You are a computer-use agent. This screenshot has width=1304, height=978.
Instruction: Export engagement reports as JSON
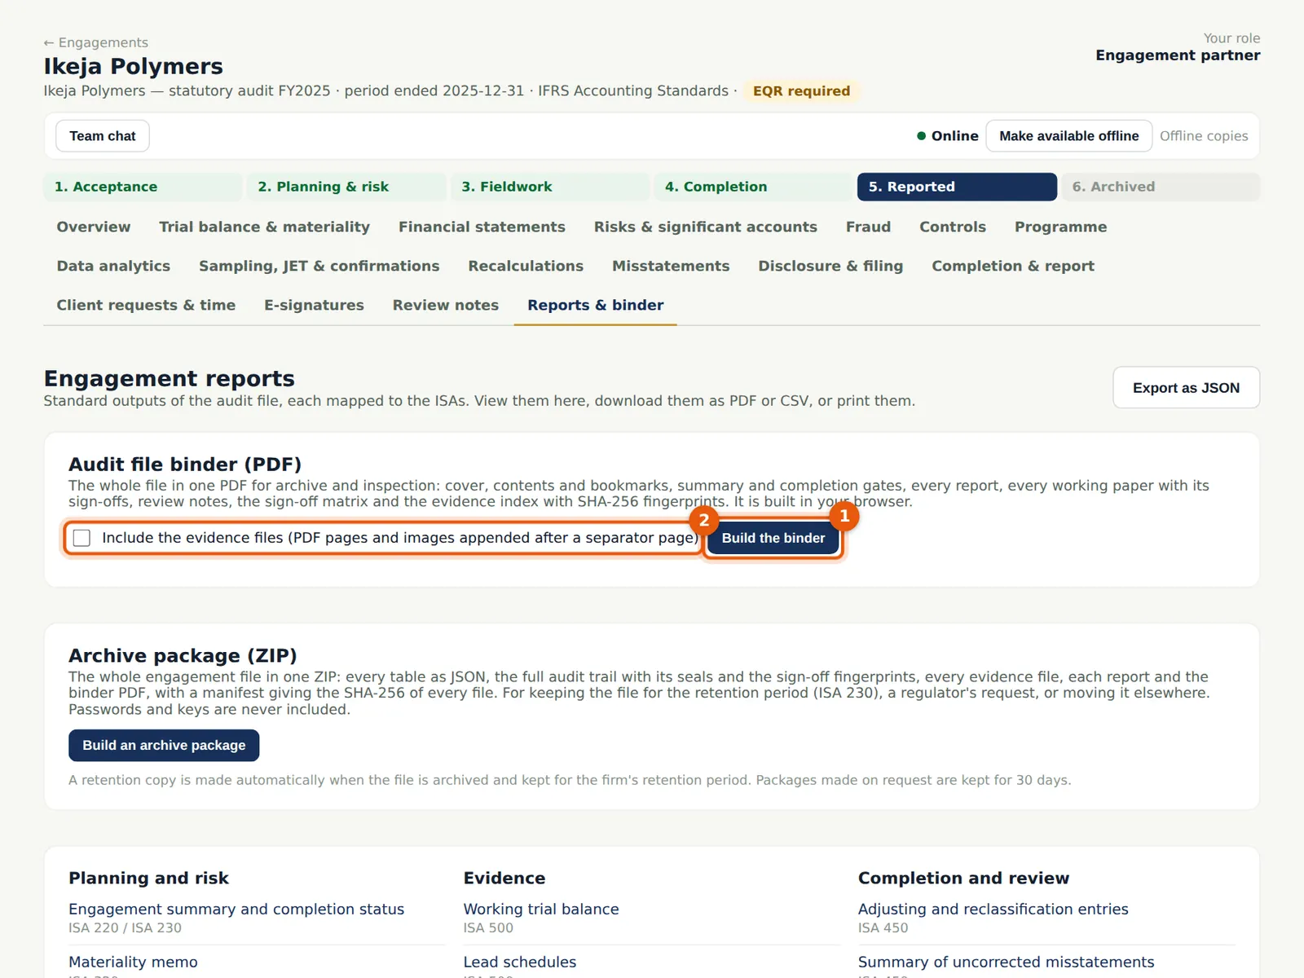pos(1186,388)
